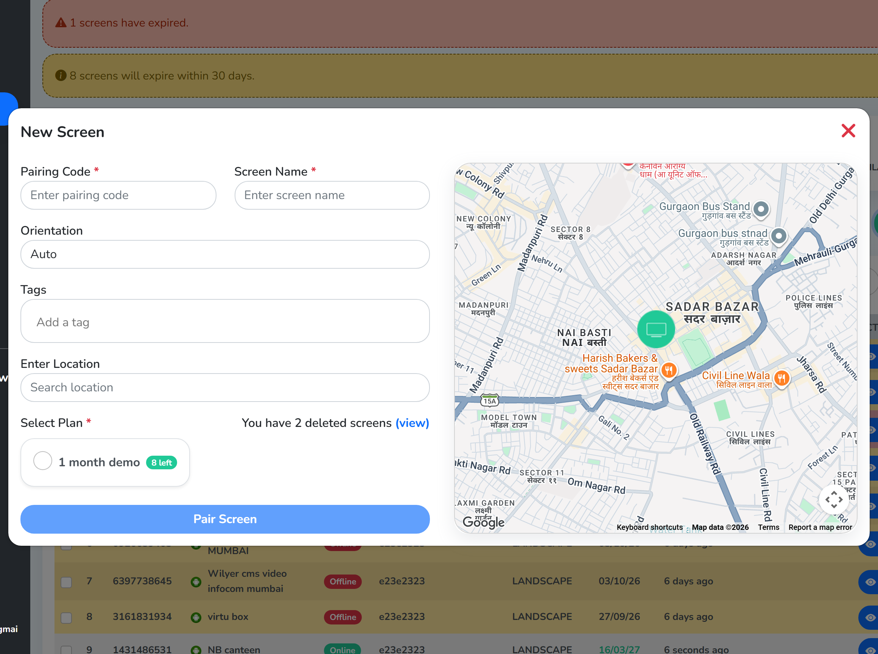878x654 pixels.
Task: Click the Civil Line Wala restaurant pin
Action: click(781, 379)
